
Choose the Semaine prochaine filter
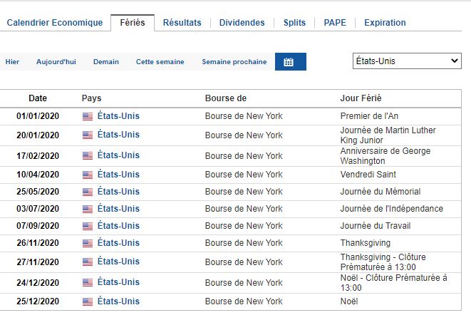(234, 62)
